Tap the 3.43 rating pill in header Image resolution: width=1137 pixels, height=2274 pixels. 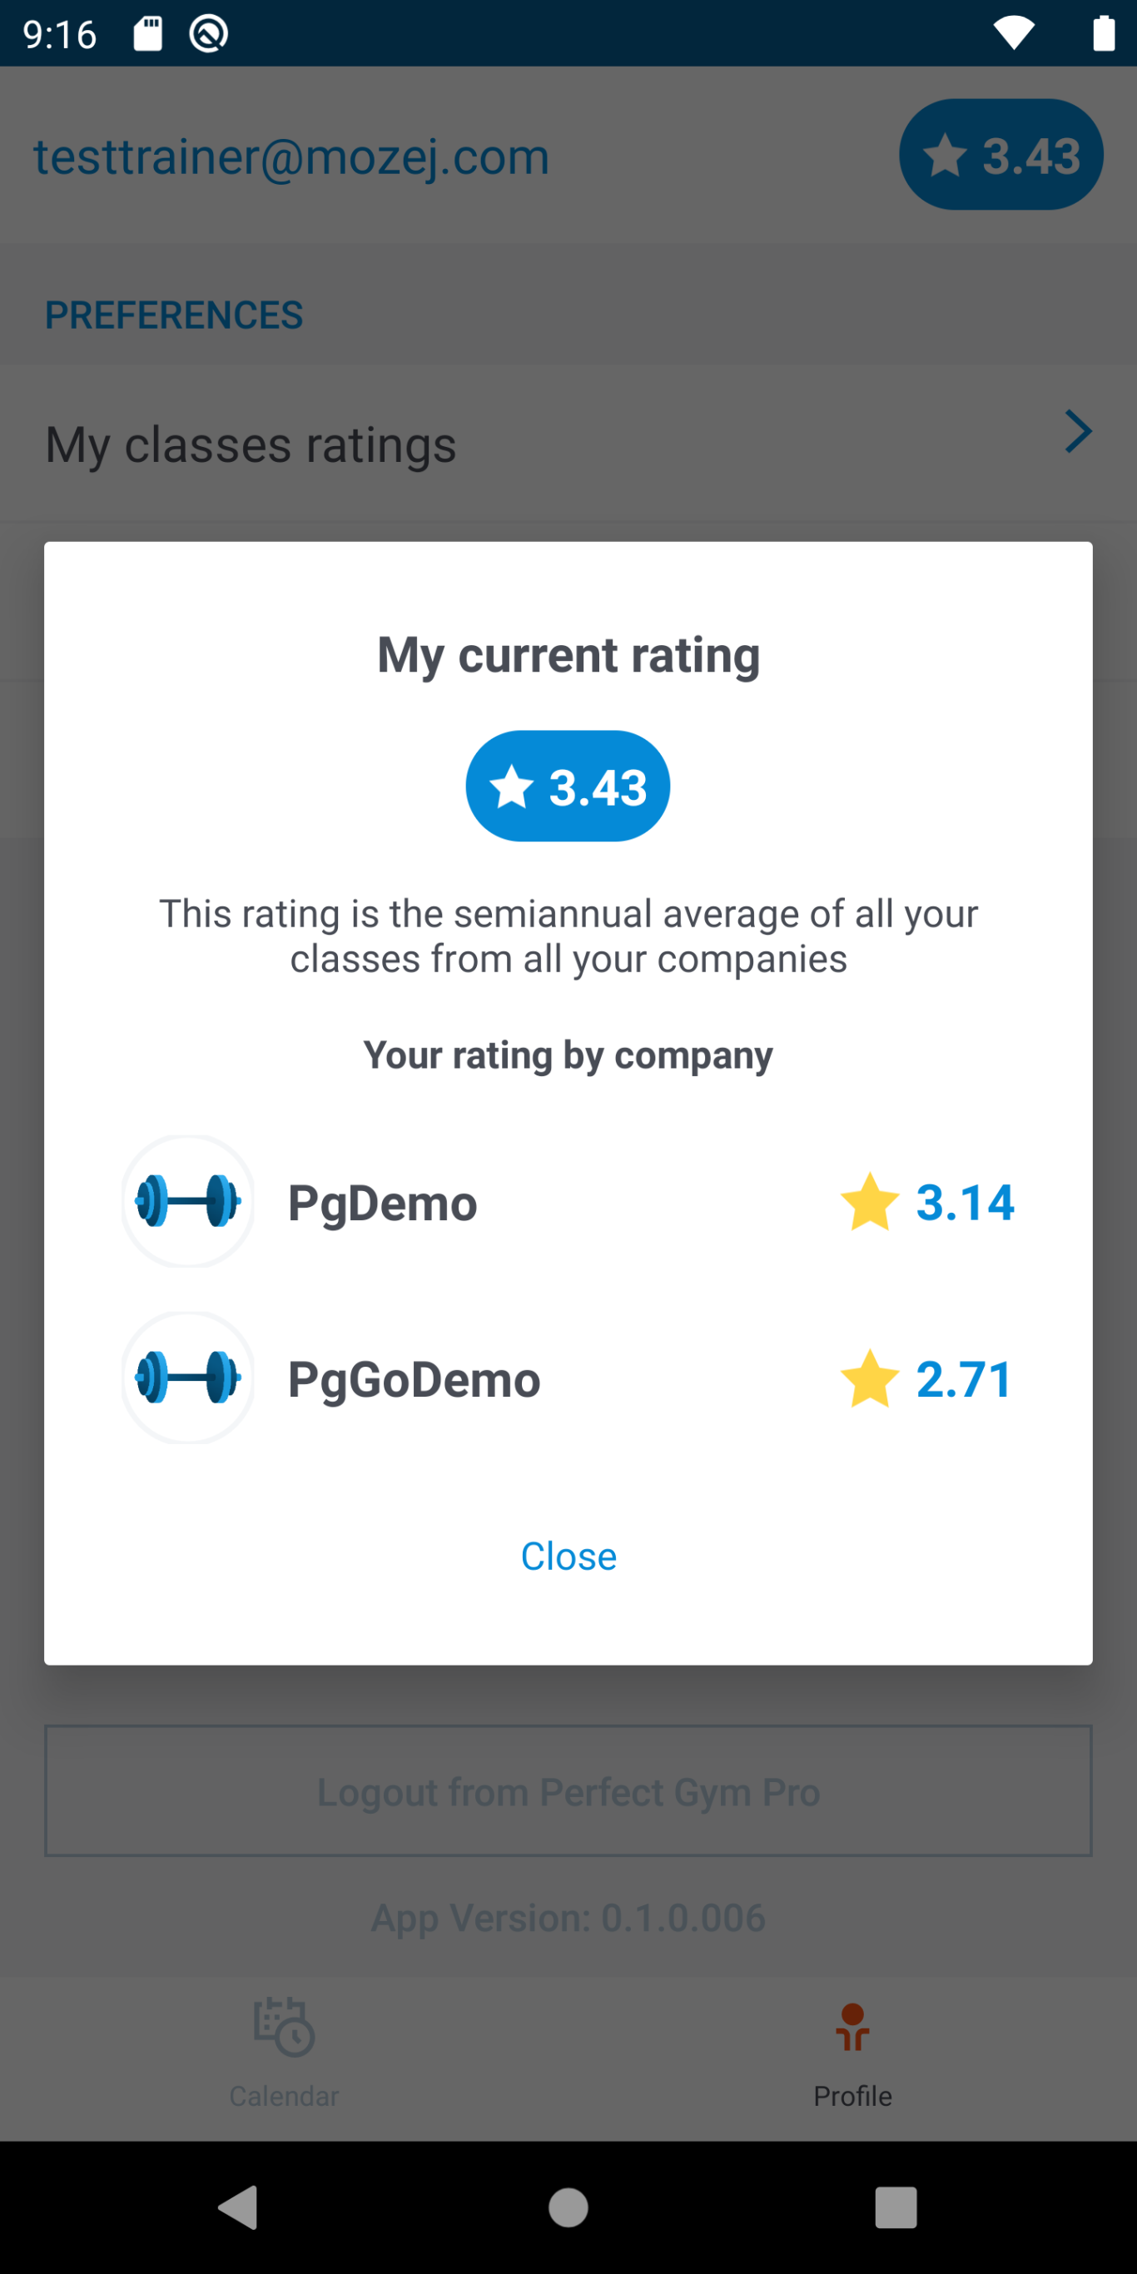(x=1000, y=156)
